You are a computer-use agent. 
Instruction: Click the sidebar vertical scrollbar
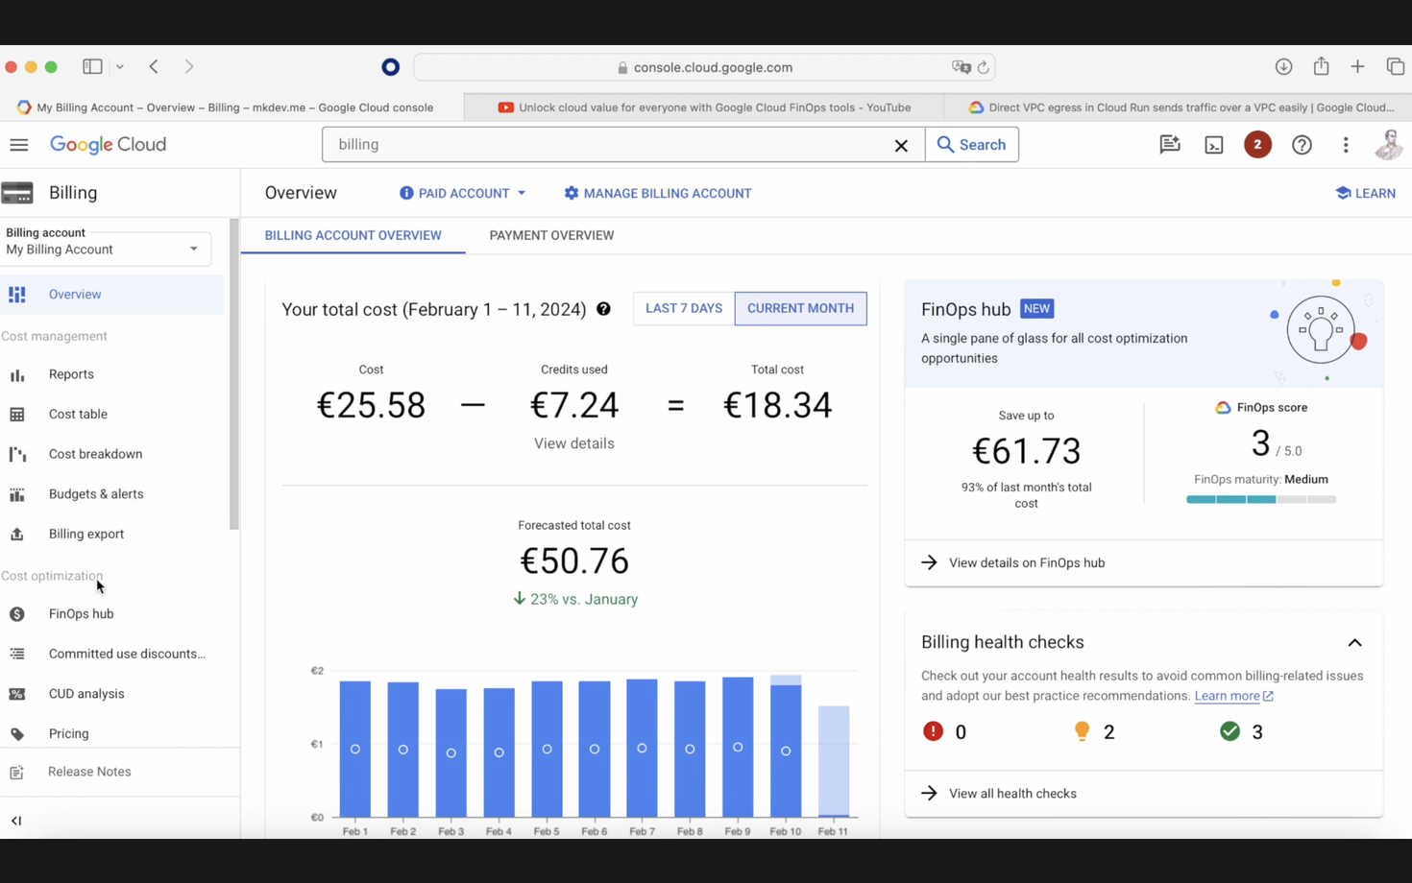pos(233,374)
